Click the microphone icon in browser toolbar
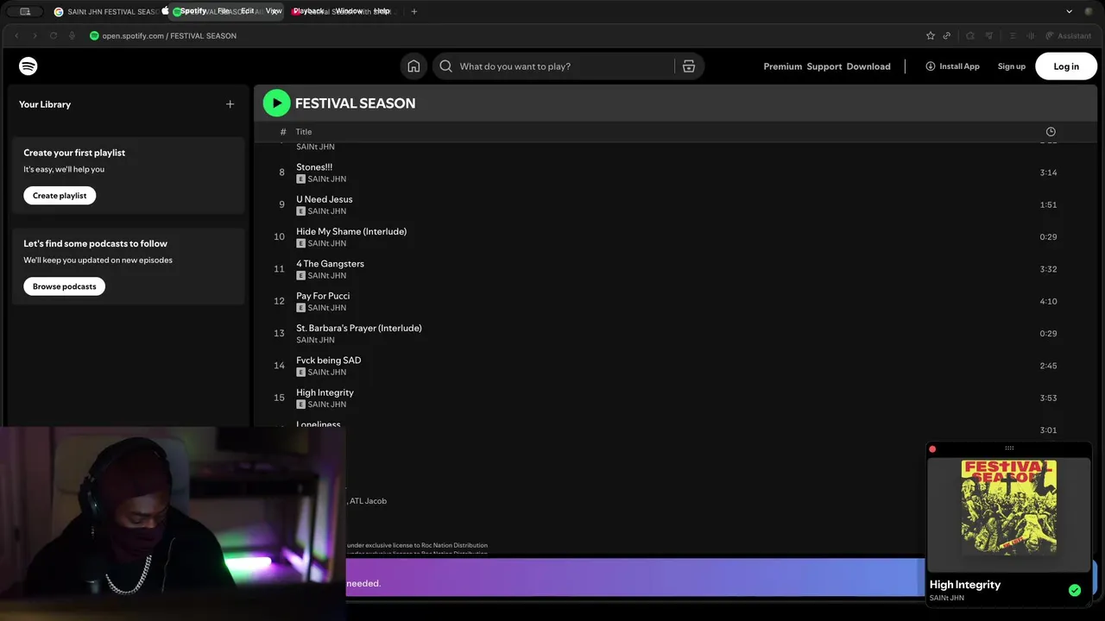The width and height of the screenshot is (1105, 621). point(72,35)
